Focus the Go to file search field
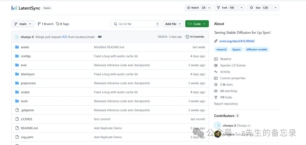This screenshot has height=145, width=306. tap(136, 24)
